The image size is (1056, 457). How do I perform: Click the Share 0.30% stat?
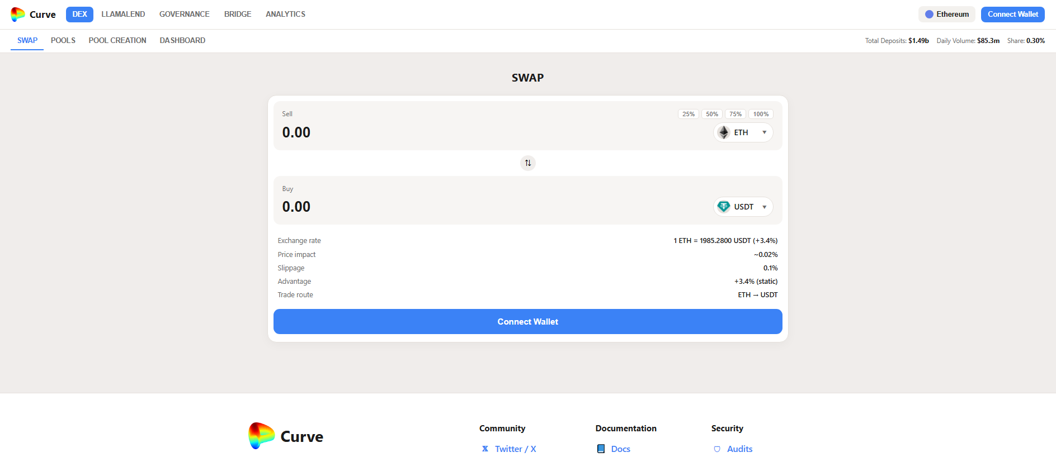pos(1026,41)
